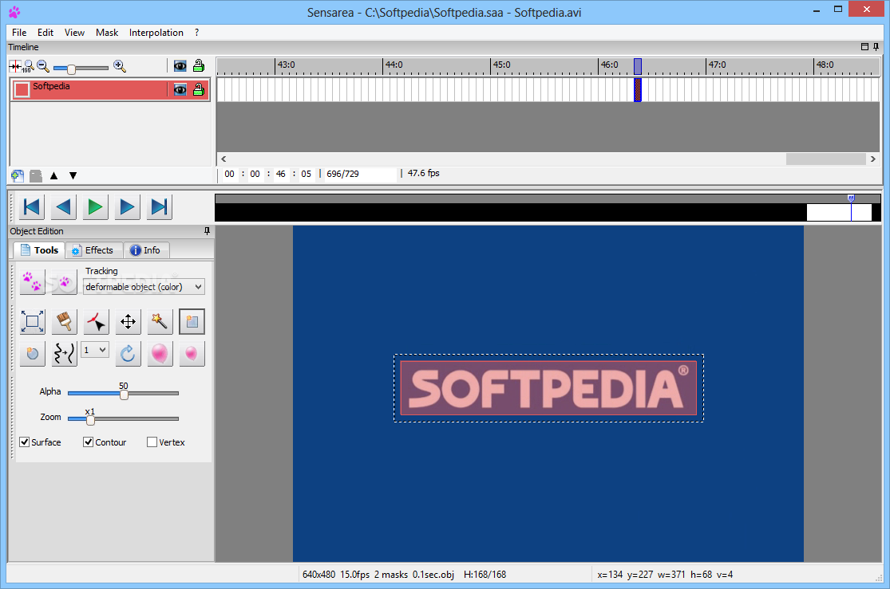Toggle lock for all objects in header

coord(199,66)
